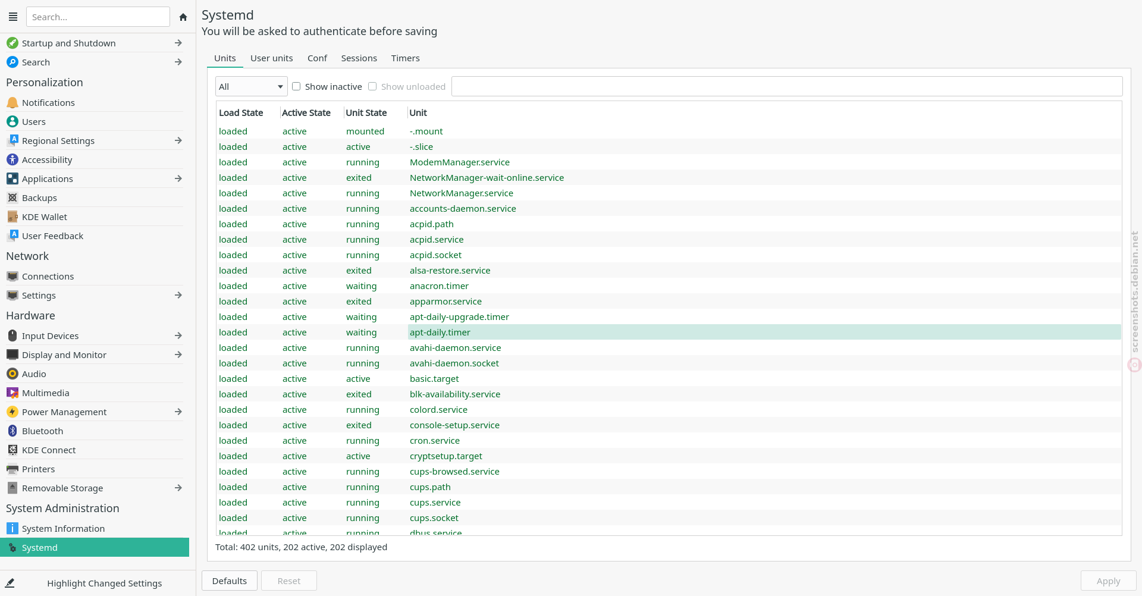Sort by Unit column header

pyautogui.click(x=764, y=112)
